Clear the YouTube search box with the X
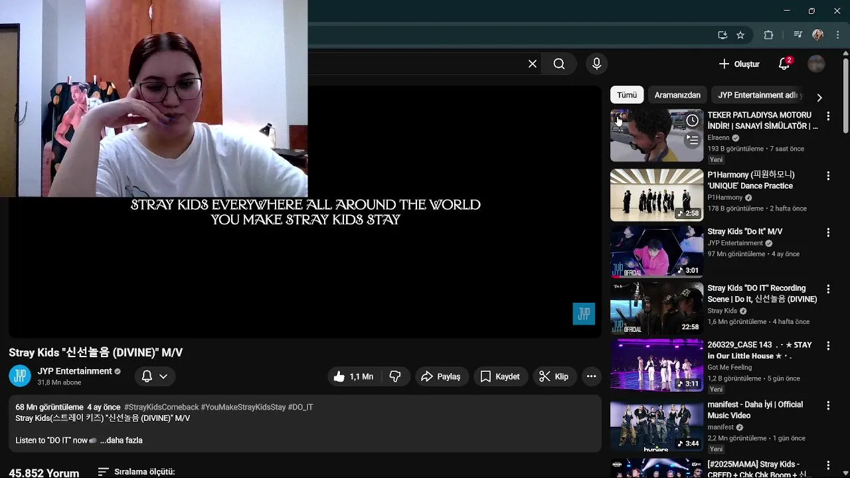850x478 pixels. click(x=533, y=64)
